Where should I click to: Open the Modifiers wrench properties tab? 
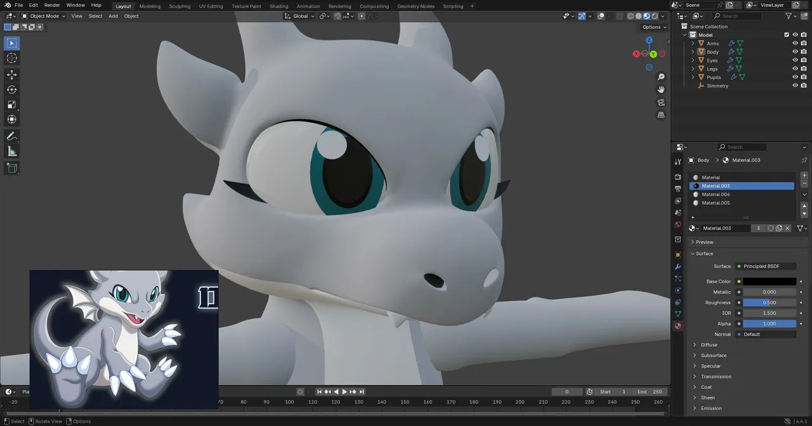[x=678, y=267]
